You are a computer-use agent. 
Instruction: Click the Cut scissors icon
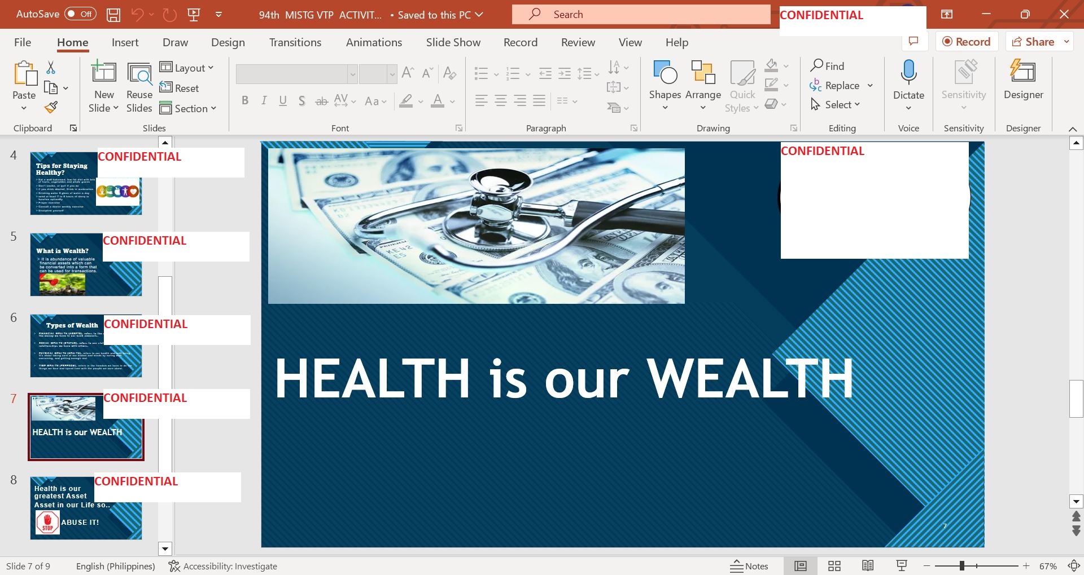point(51,68)
